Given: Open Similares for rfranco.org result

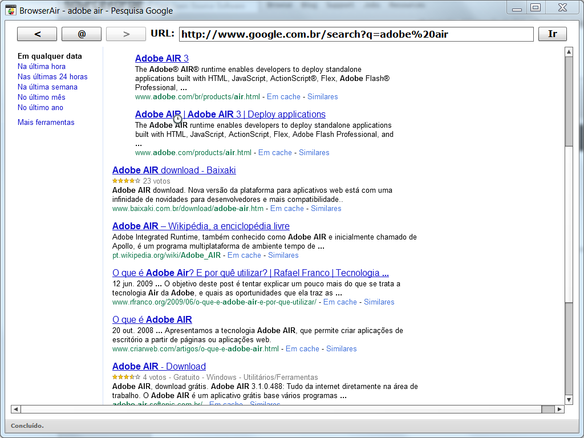Looking at the screenshot, I should click(x=379, y=302).
